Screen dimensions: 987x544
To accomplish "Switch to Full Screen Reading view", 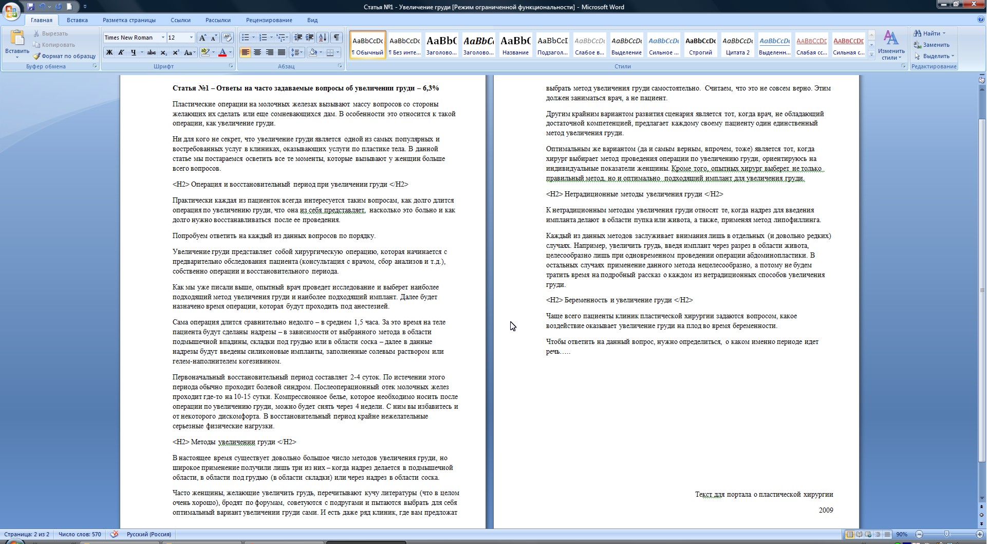I will 860,534.
